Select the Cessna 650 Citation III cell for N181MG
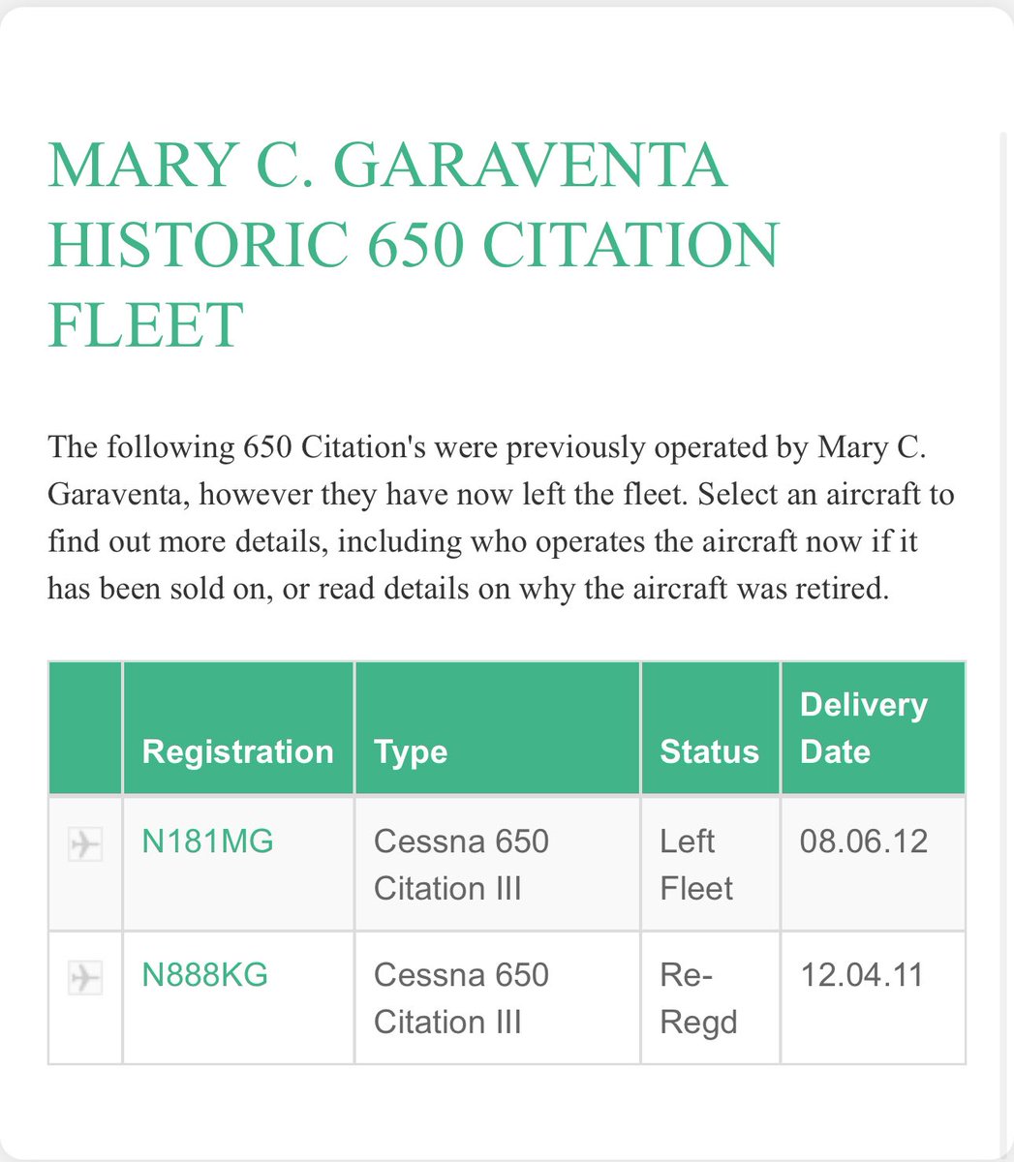1014x1162 pixels. (x=461, y=864)
